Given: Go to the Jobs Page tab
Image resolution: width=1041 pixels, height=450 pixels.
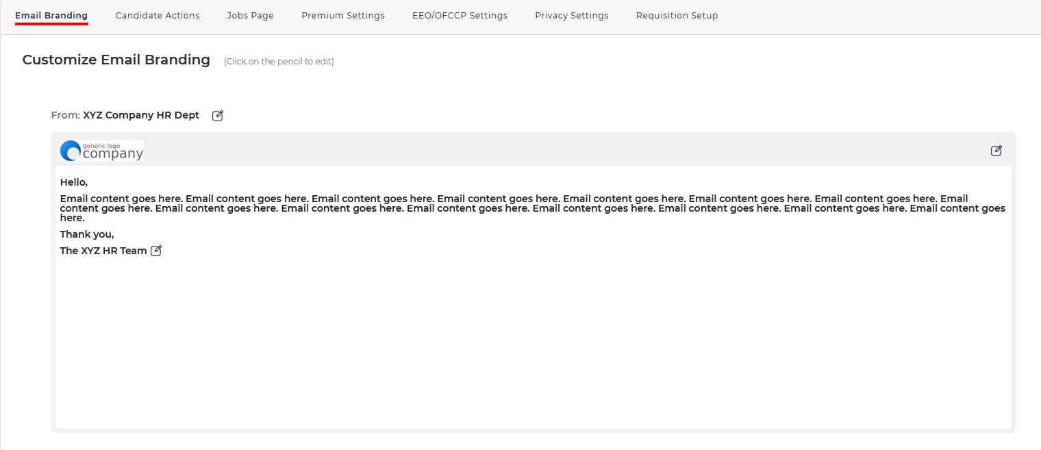Looking at the screenshot, I should pyautogui.click(x=251, y=15).
